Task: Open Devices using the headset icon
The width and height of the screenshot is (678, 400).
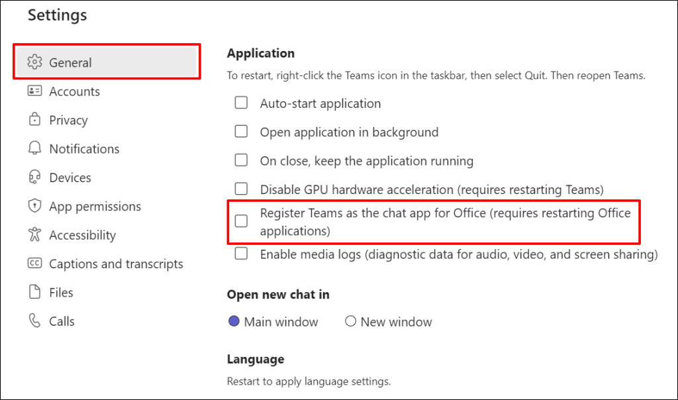Action: coord(34,177)
